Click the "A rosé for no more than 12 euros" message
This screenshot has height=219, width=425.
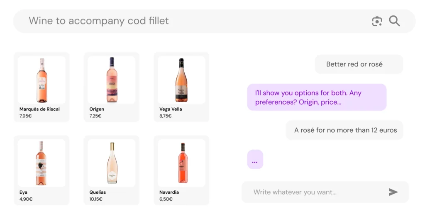pos(344,130)
